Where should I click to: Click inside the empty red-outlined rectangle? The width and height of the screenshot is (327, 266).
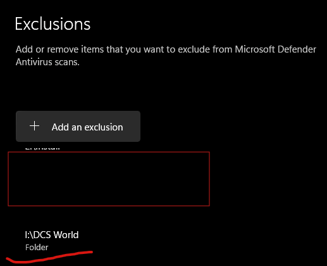[109, 179]
